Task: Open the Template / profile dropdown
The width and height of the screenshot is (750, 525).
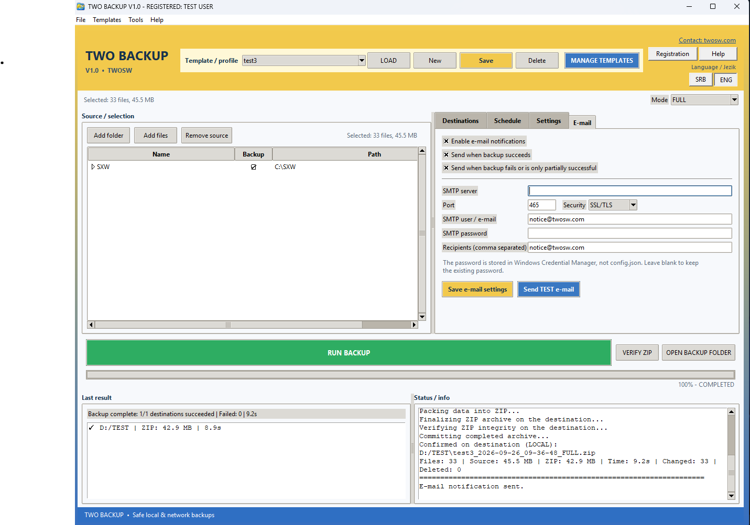Action: point(362,61)
